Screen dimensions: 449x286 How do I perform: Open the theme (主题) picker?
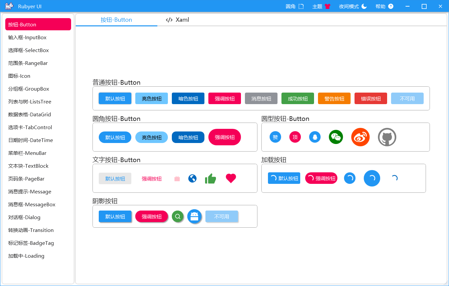[x=321, y=7]
